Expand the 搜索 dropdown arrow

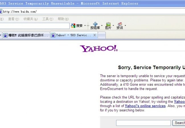click(85, 25)
